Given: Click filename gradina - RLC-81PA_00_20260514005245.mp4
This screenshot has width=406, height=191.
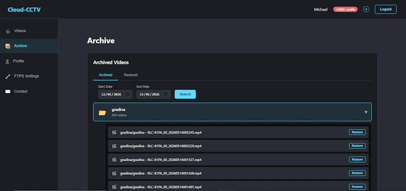Looking at the screenshot, I should tap(161, 133).
